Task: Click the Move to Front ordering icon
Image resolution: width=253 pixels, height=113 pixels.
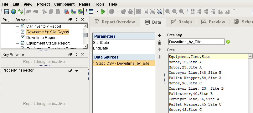Action: (213, 12)
